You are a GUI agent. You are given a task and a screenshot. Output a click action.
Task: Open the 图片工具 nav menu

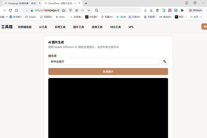(x=79, y=27)
